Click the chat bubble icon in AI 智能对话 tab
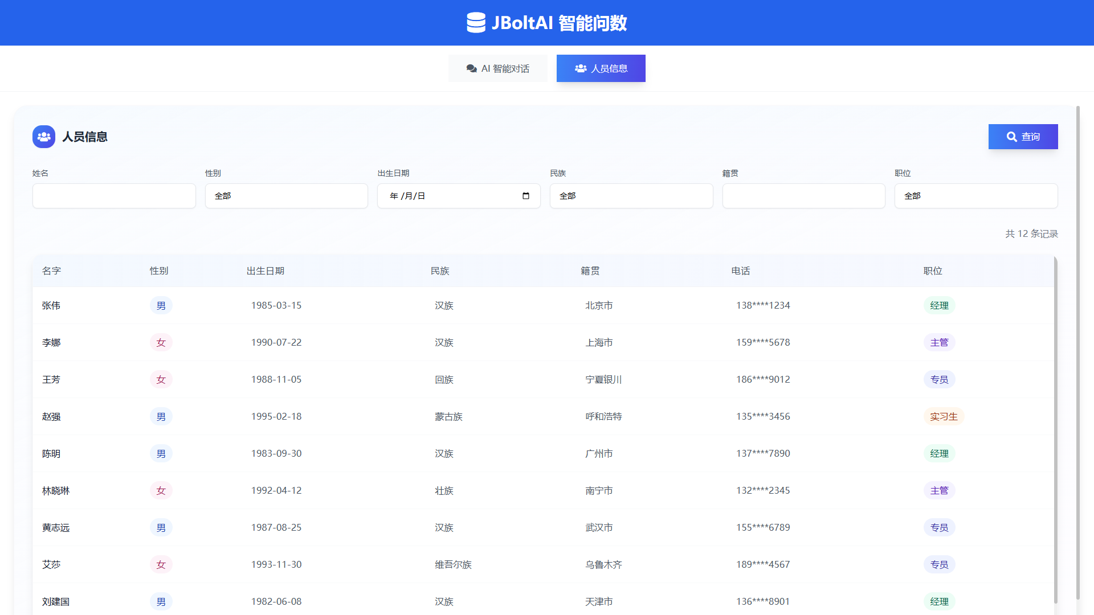Screen dimensions: 1094x615 (x=472, y=68)
